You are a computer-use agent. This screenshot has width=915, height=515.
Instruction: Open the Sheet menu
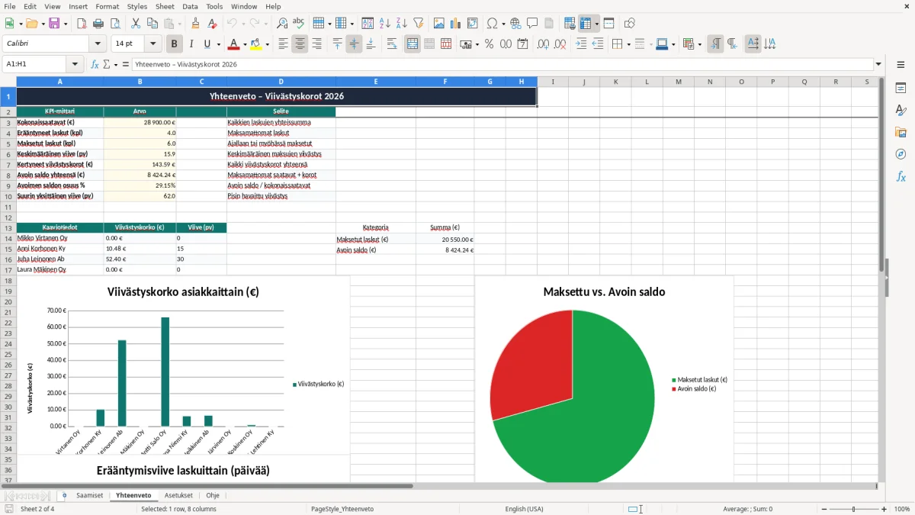pos(165,6)
